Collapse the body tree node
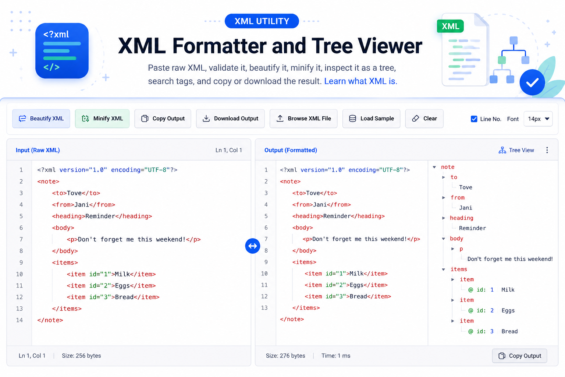The height and width of the screenshot is (377, 565). click(444, 239)
